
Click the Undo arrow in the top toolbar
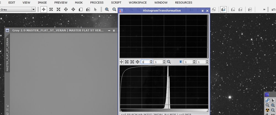tap(273, 9)
